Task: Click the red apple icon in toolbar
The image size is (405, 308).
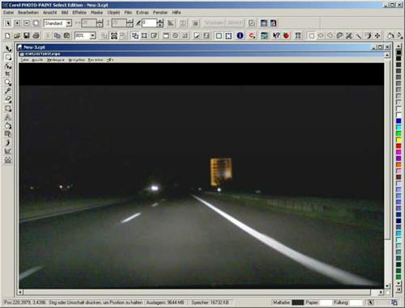Action: tap(286, 36)
